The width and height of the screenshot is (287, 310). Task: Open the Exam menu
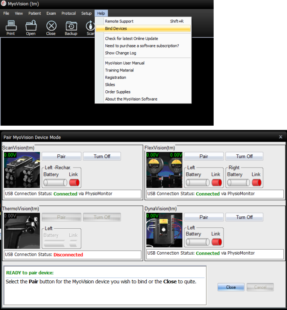51,13
